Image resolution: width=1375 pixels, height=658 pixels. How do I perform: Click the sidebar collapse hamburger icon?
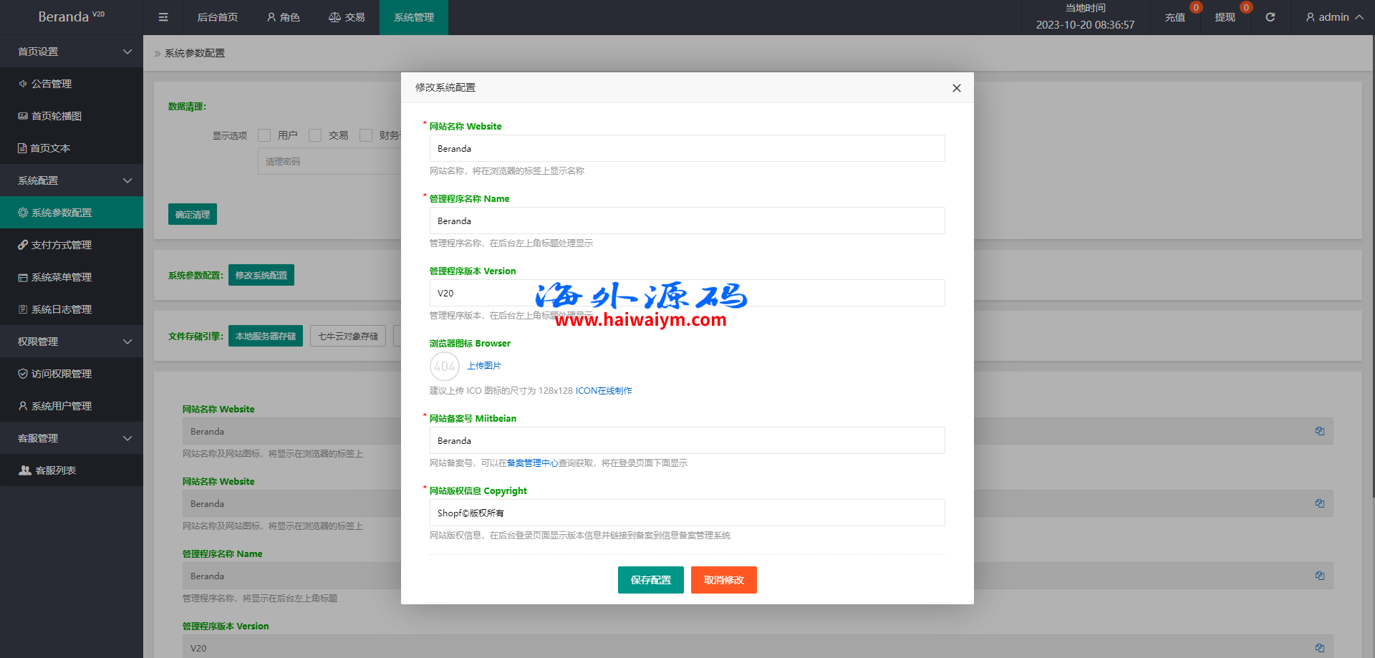[163, 17]
